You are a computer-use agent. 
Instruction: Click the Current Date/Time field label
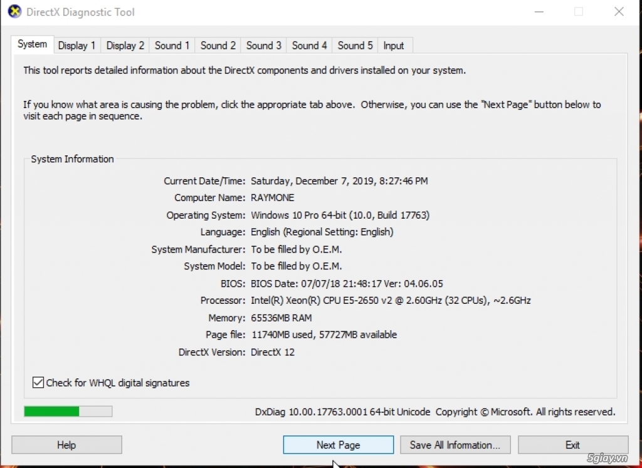205,181
